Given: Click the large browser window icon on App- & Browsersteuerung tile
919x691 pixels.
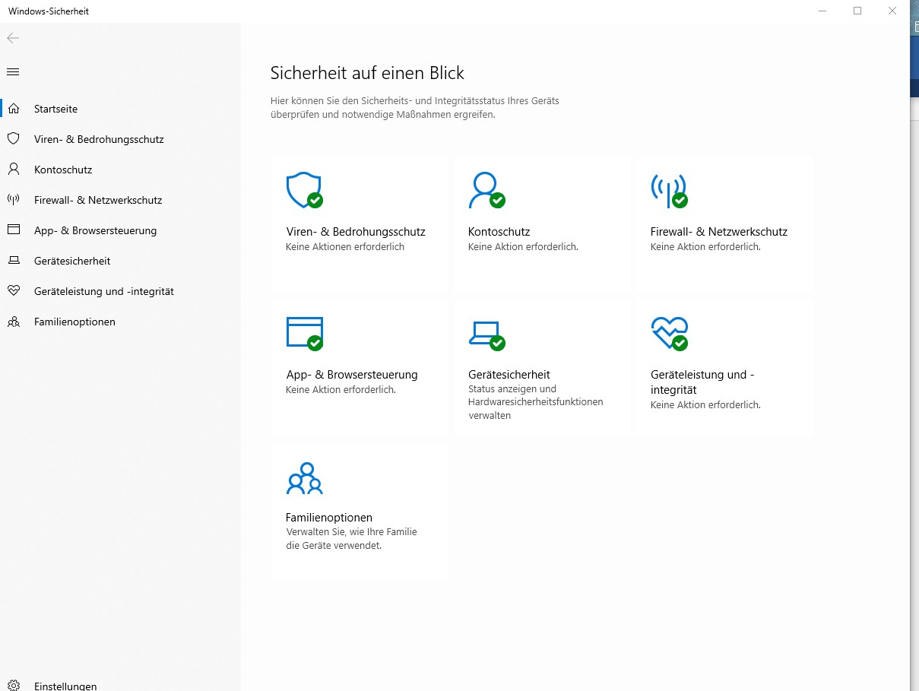Looking at the screenshot, I should tap(304, 333).
